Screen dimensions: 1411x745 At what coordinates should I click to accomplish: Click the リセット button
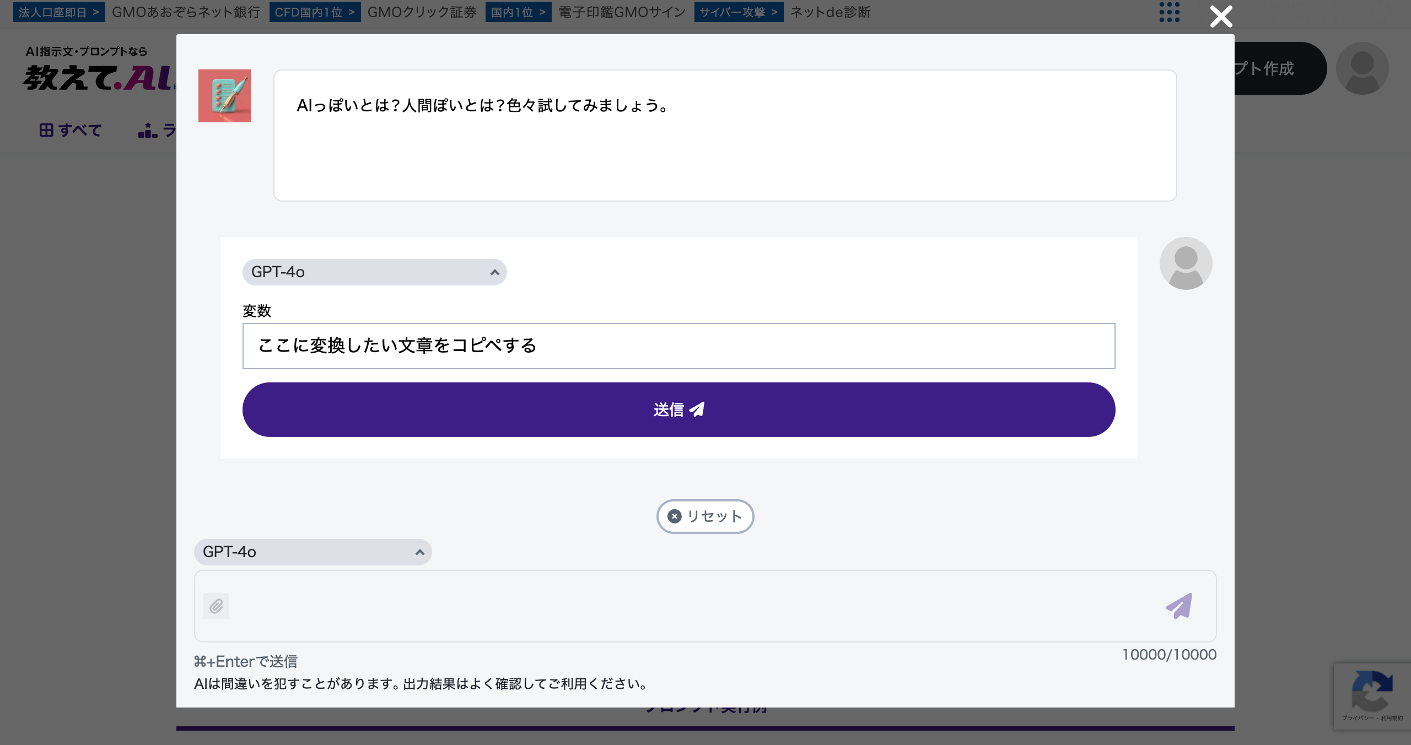point(705,516)
